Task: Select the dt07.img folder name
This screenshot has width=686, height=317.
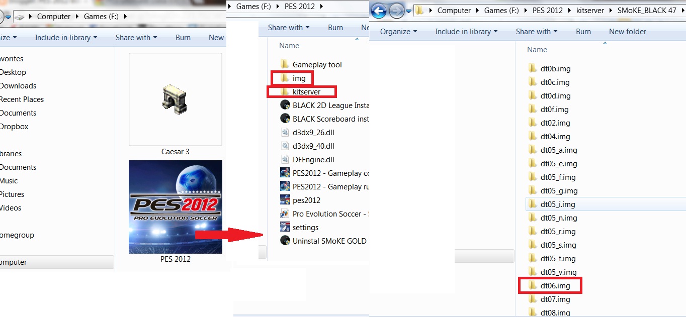Action: point(555,299)
